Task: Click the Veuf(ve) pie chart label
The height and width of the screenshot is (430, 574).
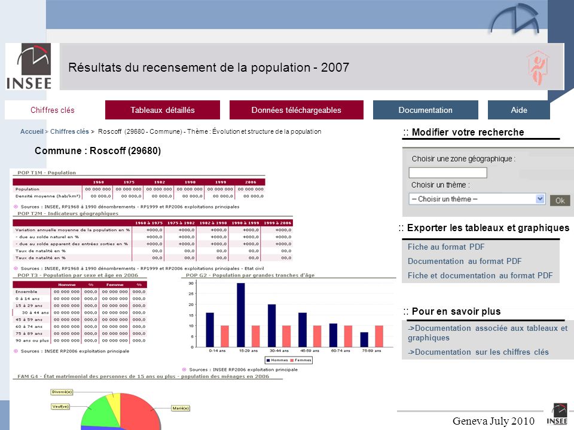Action: click(60, 406)
